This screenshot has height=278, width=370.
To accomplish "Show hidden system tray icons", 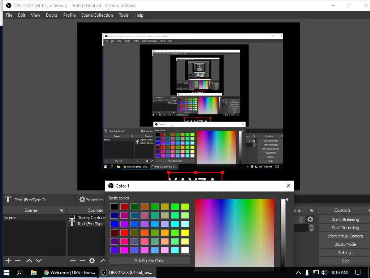I will pyautogui.click(x=298, y=273).
